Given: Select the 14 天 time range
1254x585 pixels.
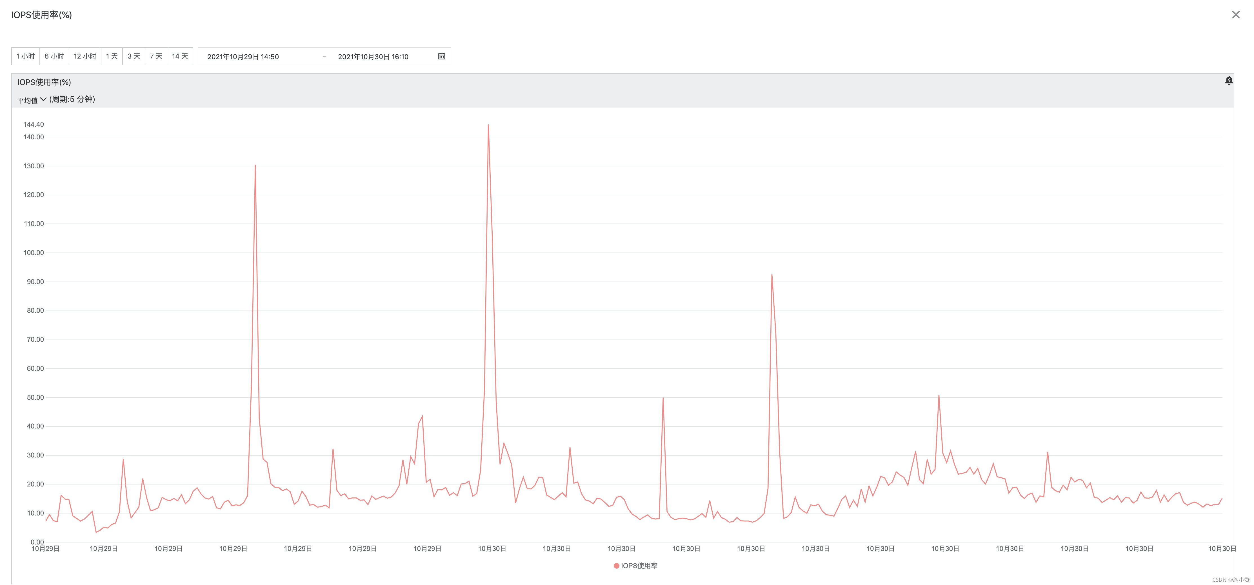Looking at the screenshot, I should (180, 57).
